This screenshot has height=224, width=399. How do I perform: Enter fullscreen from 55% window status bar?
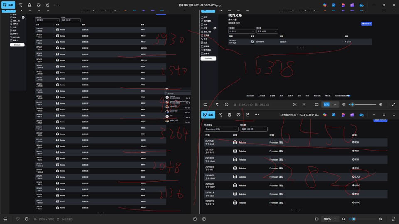(394, 105)
